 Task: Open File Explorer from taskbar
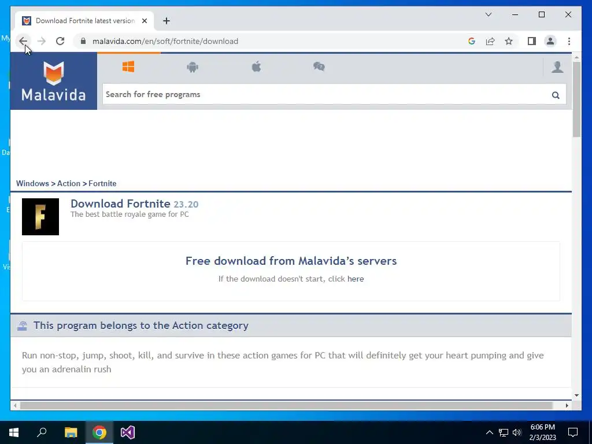point(71,432)
